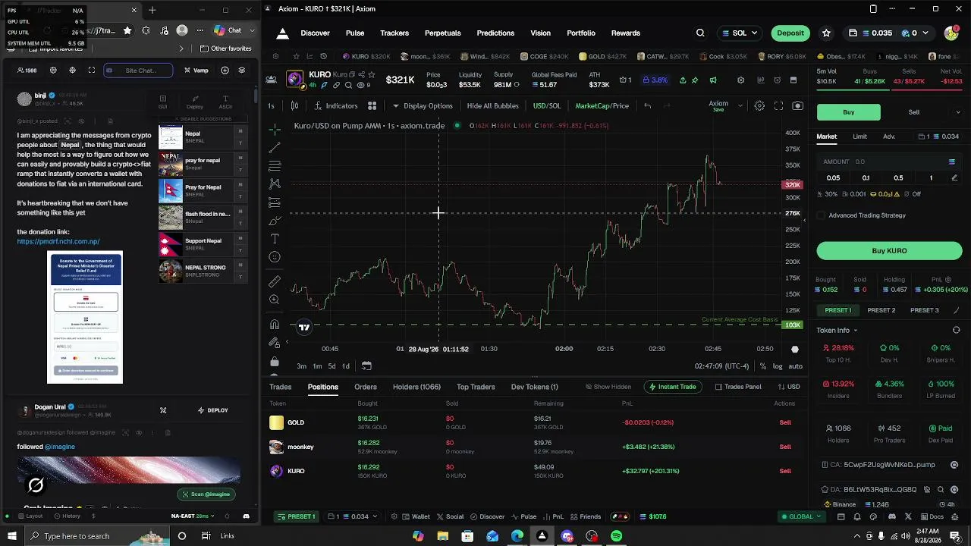
Task: Open the donation form image thumbnail
Action: tap(85, 317)
